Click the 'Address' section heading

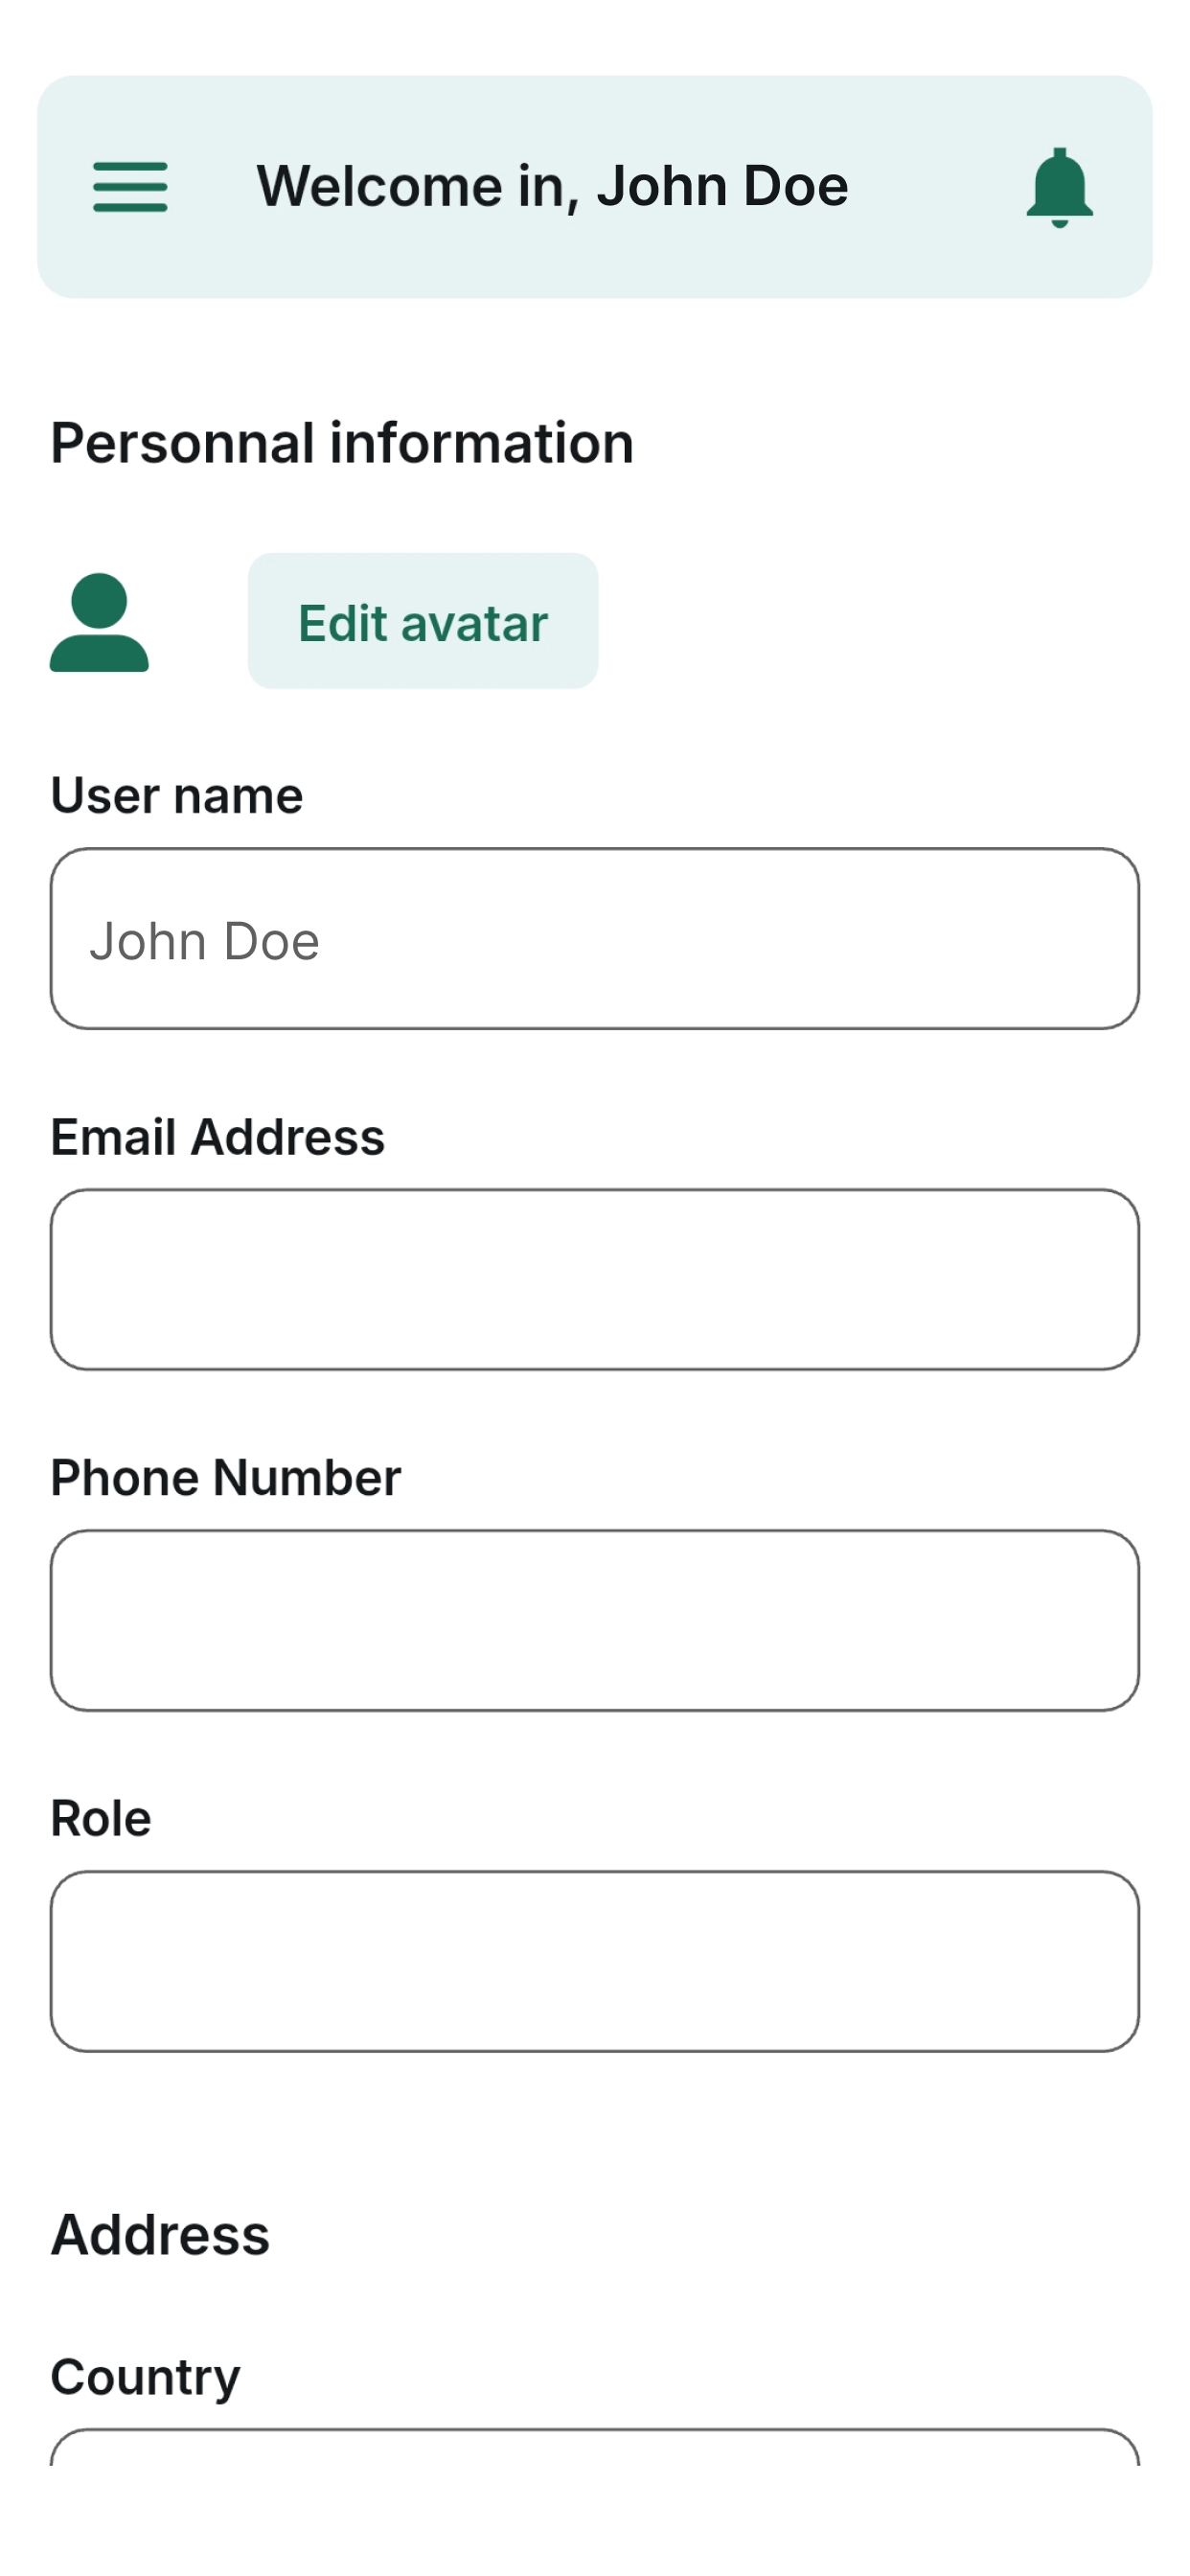pyautogui.click(x=160, y=2235)
